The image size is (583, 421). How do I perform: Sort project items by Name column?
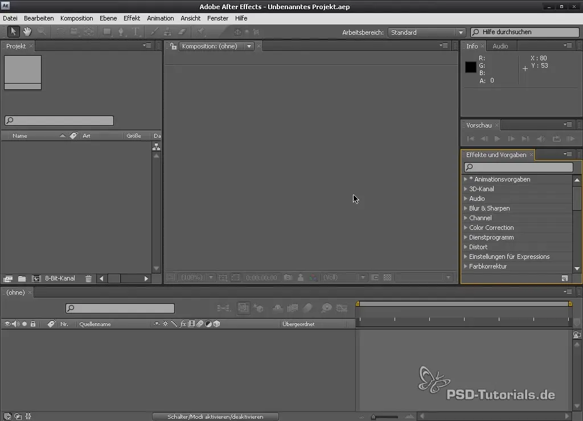coord(20,135)
